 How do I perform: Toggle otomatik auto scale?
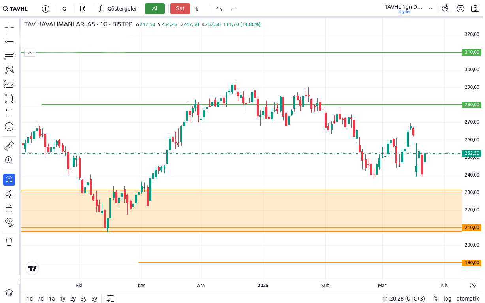tap(467, 299)
